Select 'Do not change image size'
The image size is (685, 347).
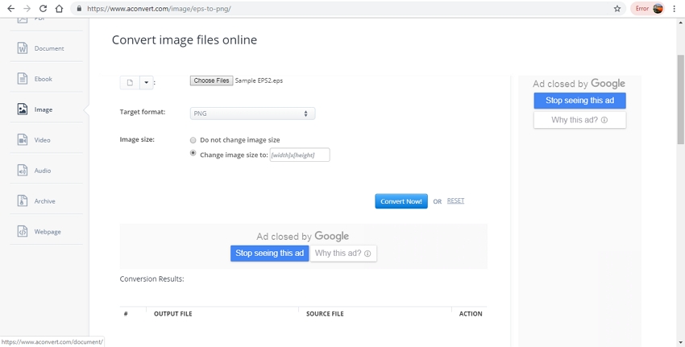pos(193,140)
